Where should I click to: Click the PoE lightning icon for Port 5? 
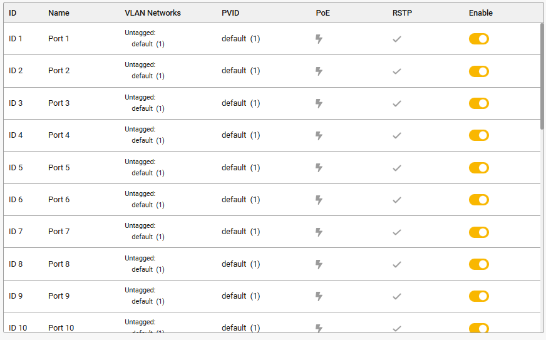click(x=319, y=168)
